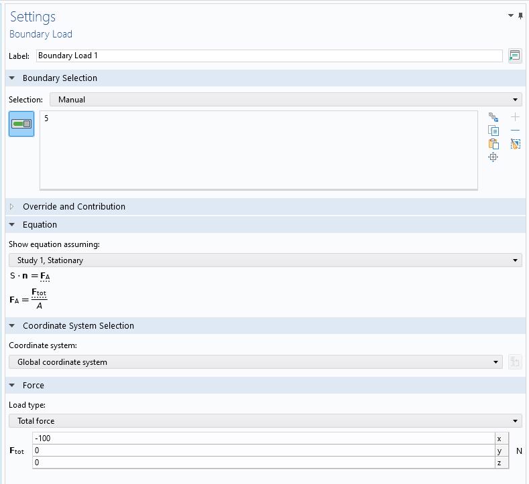Pin the Settings window
This screenshot has height=484, width=529.
coord(521,16)
